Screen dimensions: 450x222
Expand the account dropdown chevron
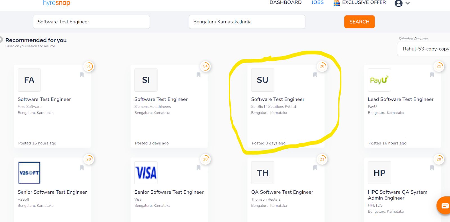click(408, 3)
